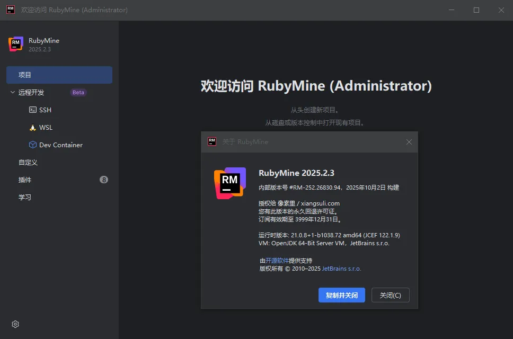Click the large RubyMine logo in the About dialog

pos(230,183)
